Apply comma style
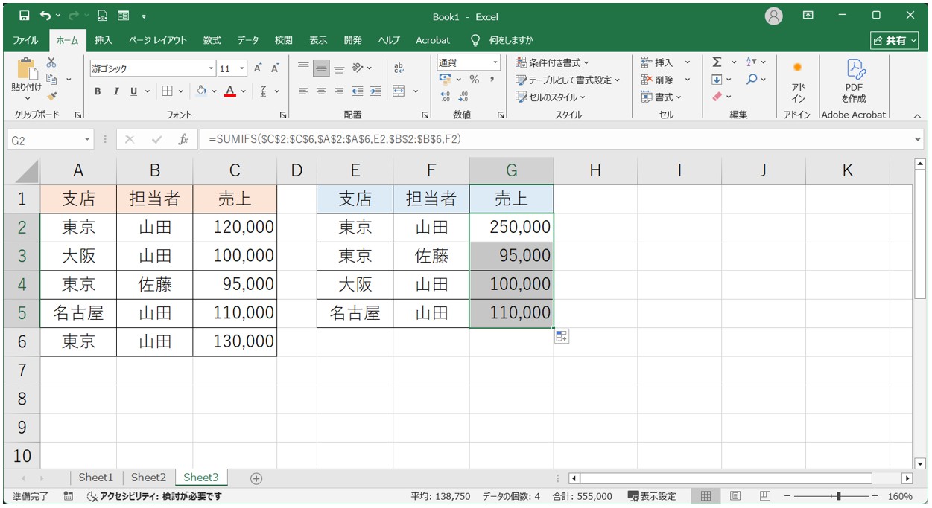 click(492, 80)
